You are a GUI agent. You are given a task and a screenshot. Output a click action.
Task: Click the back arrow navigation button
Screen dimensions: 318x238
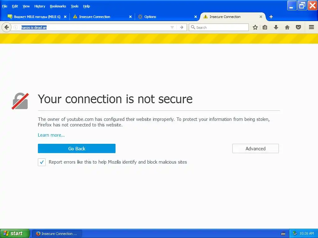(7, 27)
